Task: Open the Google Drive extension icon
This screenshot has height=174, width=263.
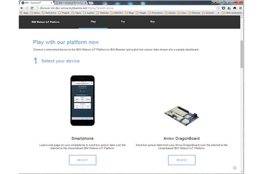Action: (229, 8)
